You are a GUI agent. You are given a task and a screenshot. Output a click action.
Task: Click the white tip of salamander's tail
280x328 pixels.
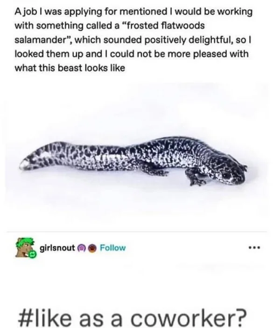24,165
